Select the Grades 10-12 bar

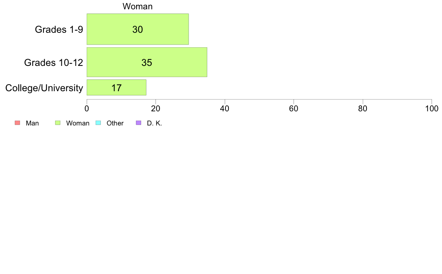(147, 62)
